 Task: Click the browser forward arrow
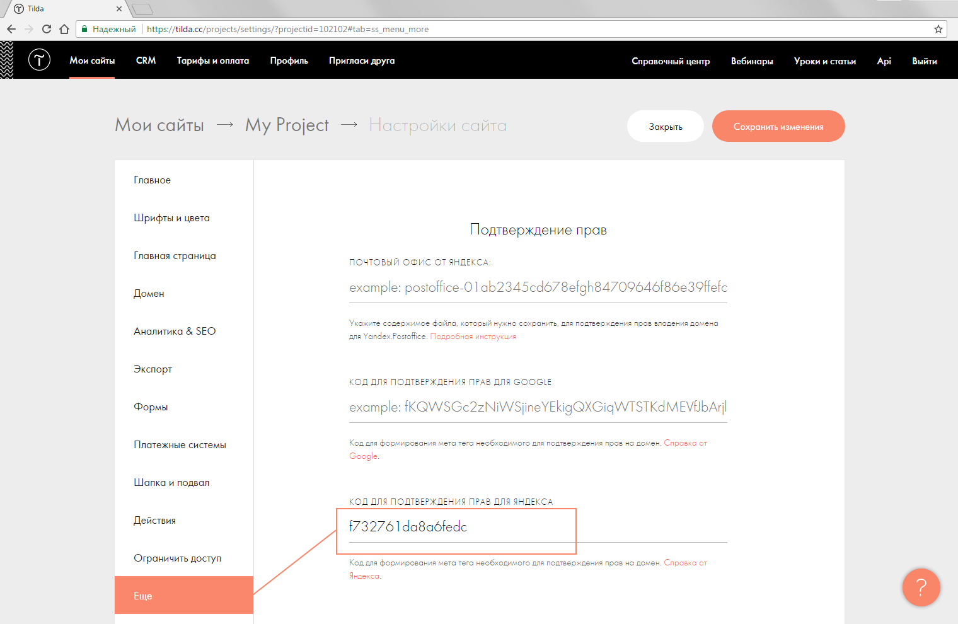pyautogui.click(x=29, y=29)
